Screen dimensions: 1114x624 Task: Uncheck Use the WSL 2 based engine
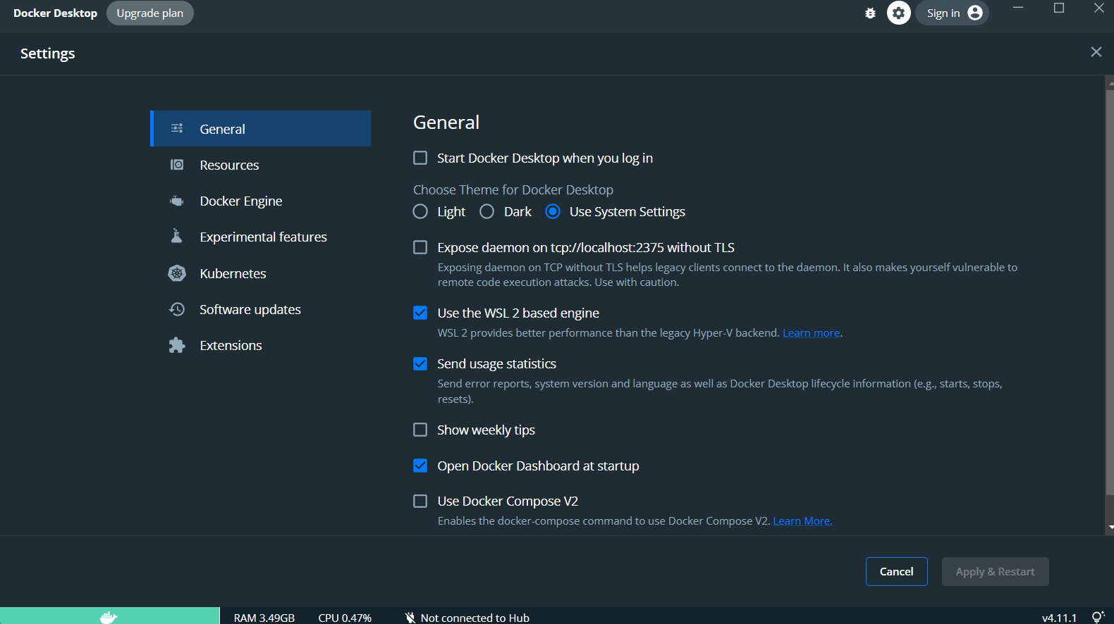click(x=420, y=313)
